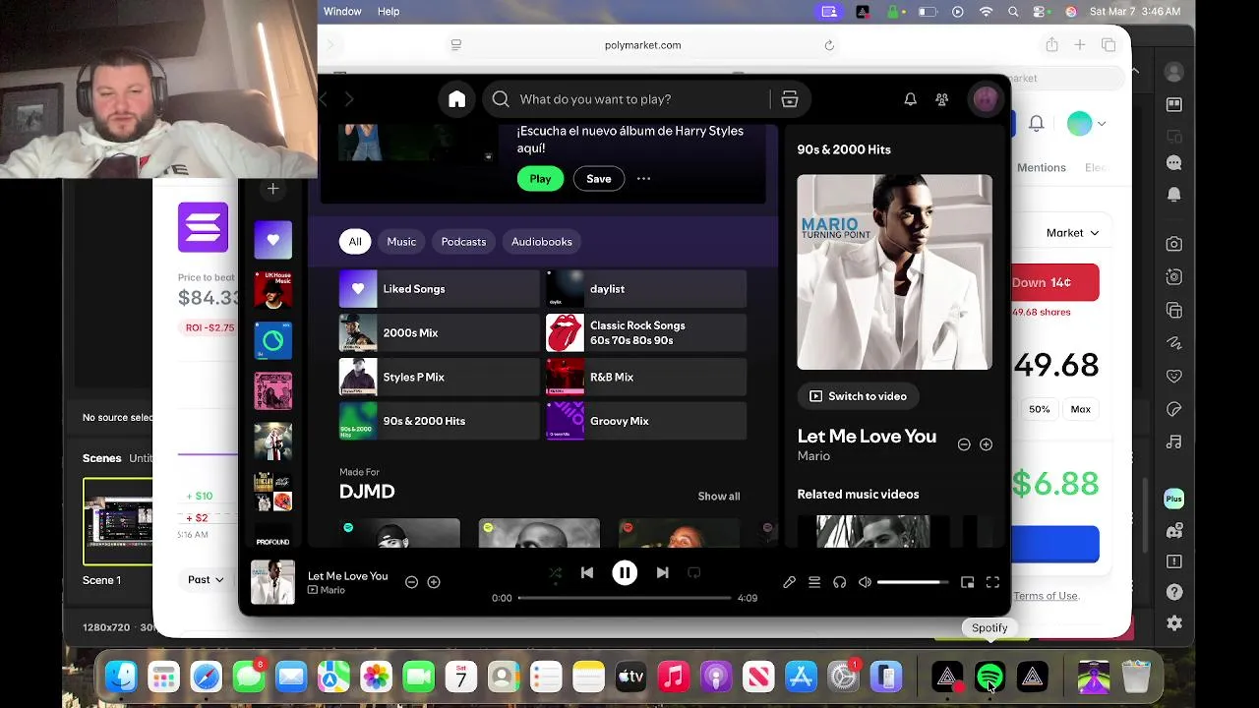Open the Past dropdown
Image resolution: width=1259 pixels, height=708 pixels.
[x=206, y=580]
